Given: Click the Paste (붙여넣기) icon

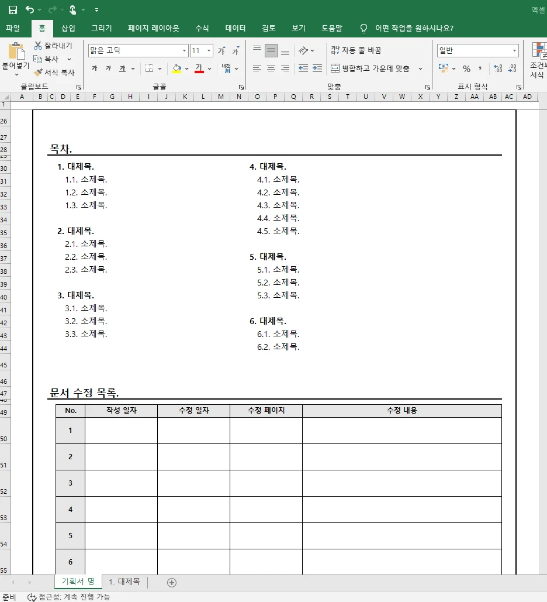Looking at the screenshot, I should click(x=16, y=51).
